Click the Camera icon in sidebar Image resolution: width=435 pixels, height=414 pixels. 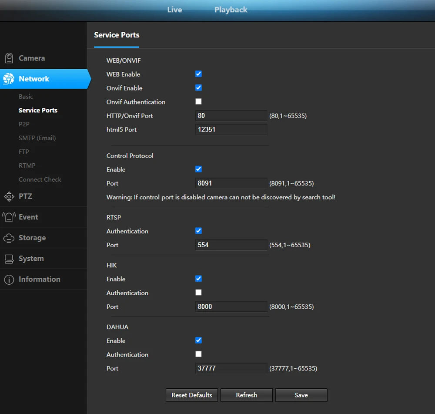(x=9, y=58)
